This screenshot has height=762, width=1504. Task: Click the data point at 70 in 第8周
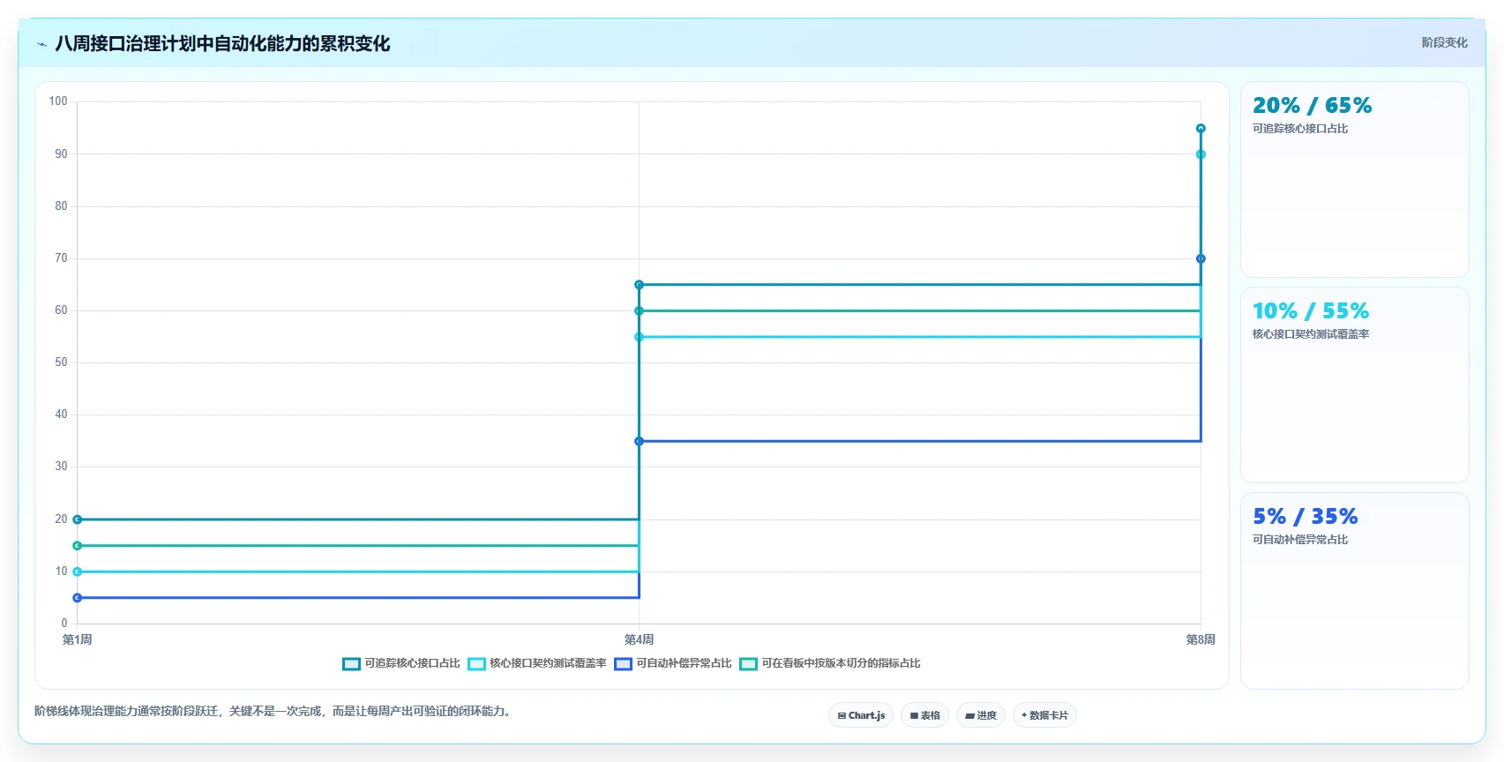point(1201,258)
